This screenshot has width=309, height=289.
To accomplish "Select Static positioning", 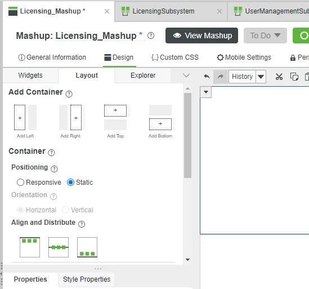I will tap(70, 183).
